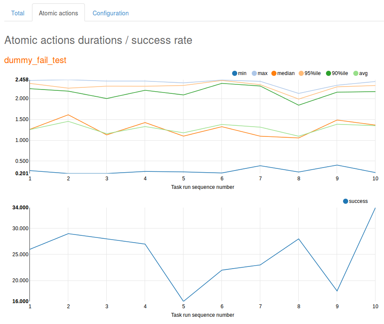
Task: Click success line peak at run 10
Action: point(375,208)
